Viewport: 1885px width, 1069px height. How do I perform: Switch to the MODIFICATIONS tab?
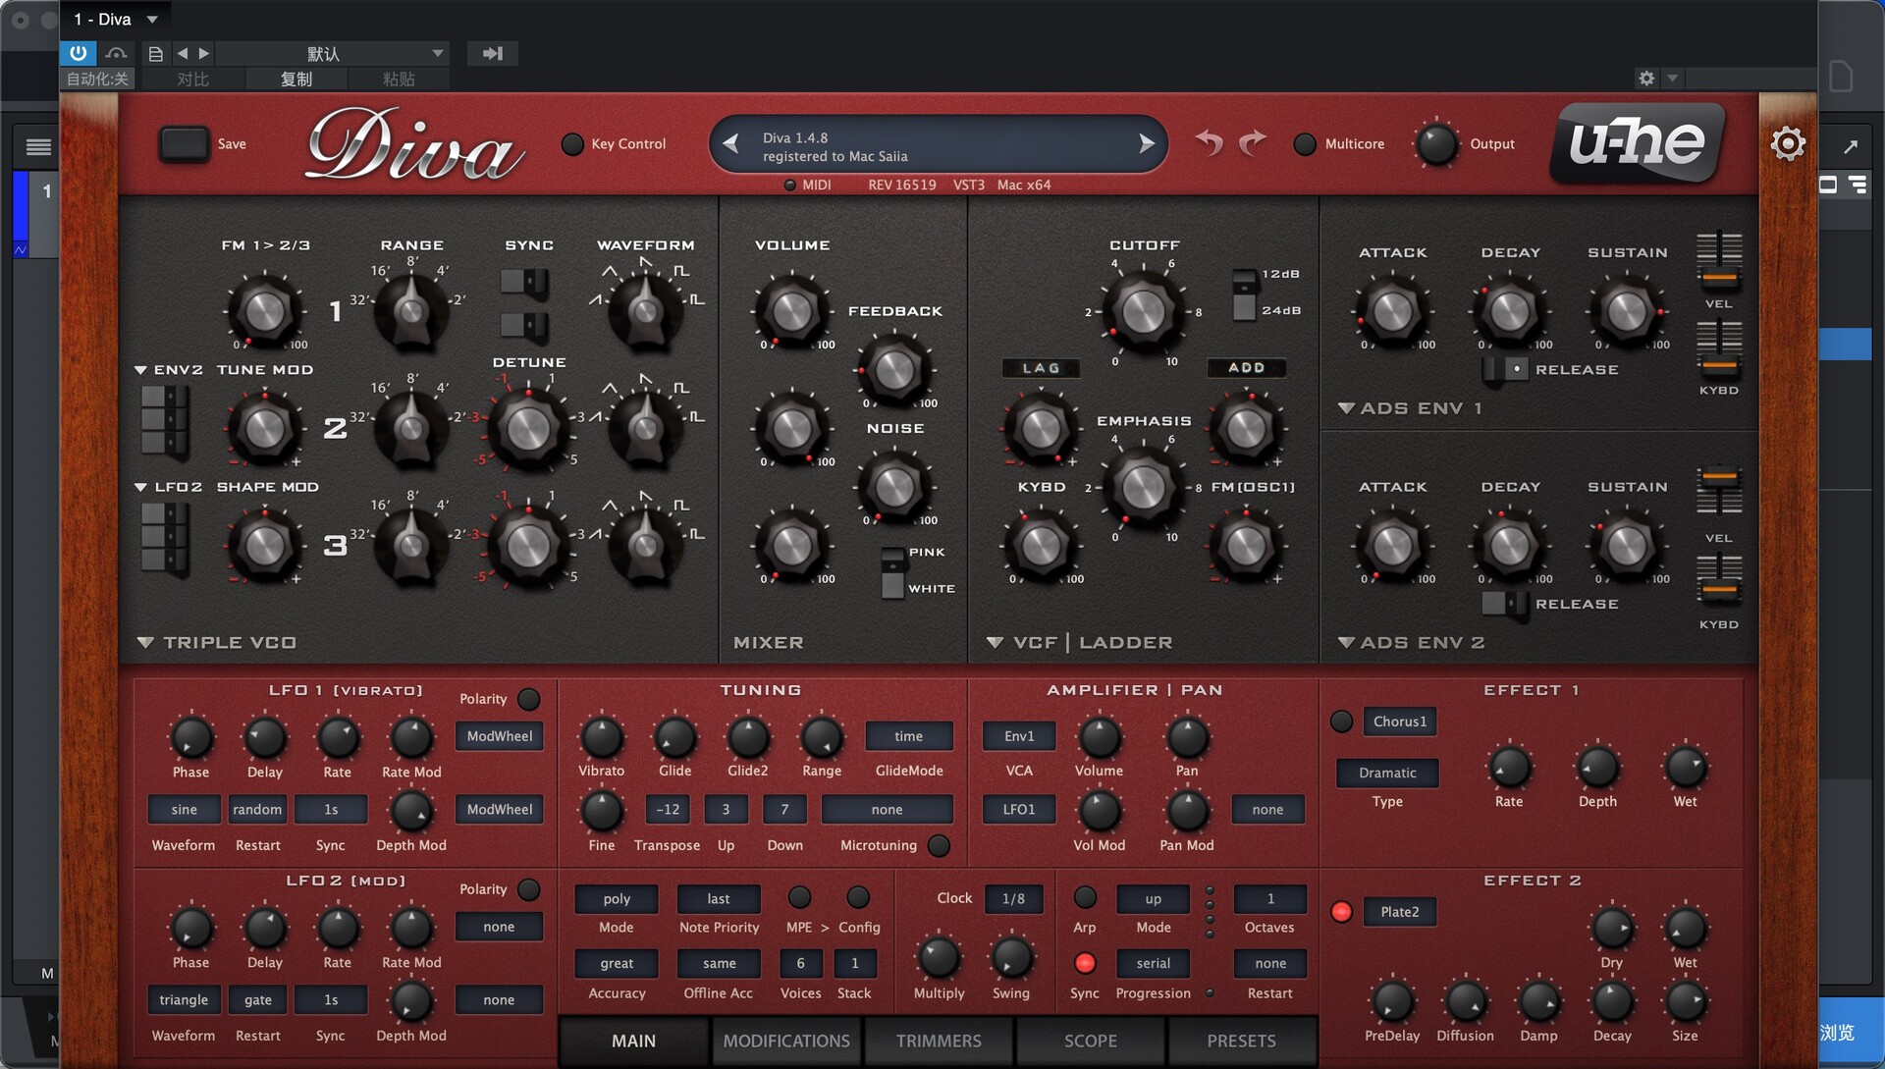[785, 1041]
